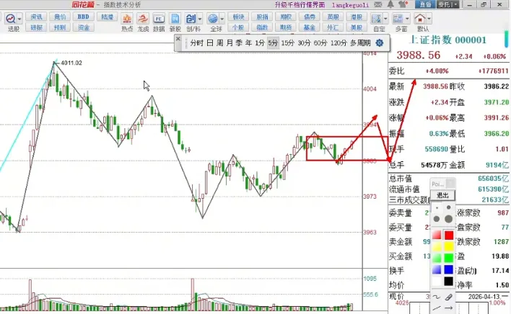Pick the solid blue color swatch
The width and height of the screenshot is (511, 314).
point(449,269)
